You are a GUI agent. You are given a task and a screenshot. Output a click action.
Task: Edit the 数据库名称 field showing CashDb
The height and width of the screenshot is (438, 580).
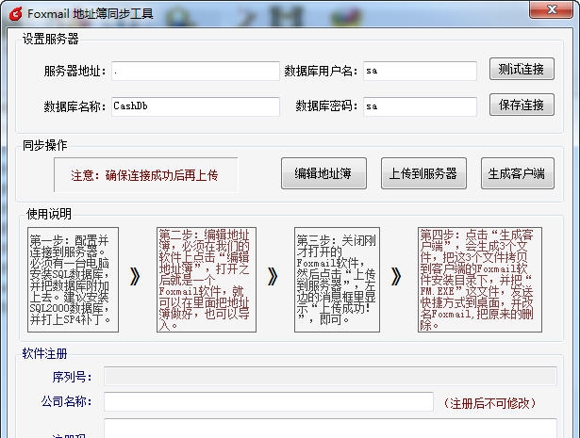[195, 106]
